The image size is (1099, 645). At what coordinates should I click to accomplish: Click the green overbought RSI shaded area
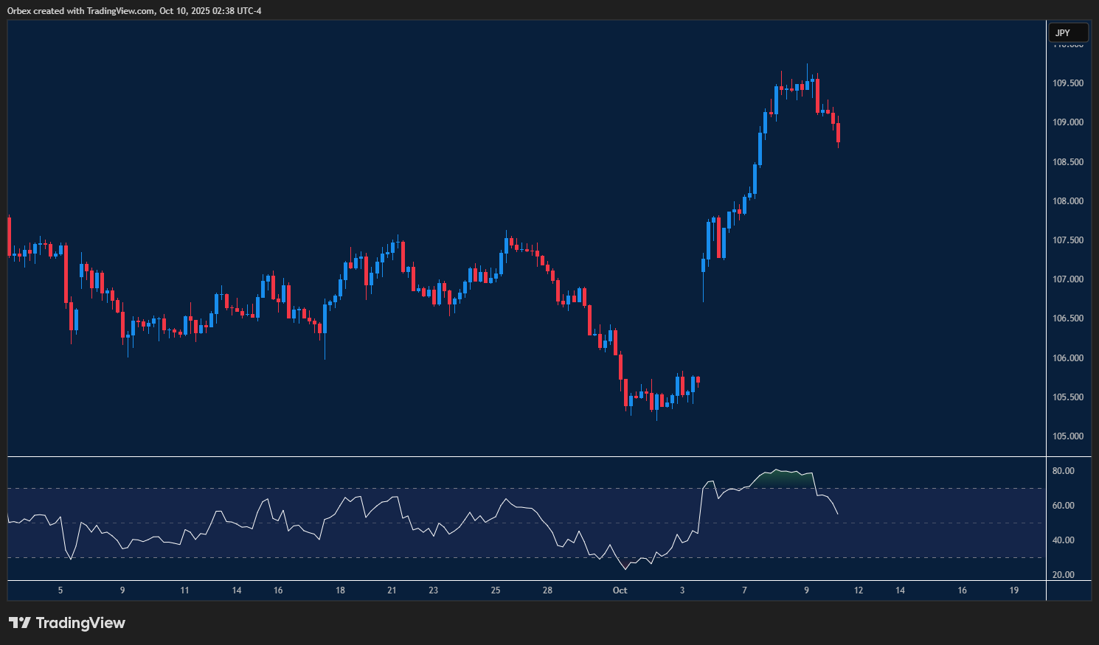782,478
